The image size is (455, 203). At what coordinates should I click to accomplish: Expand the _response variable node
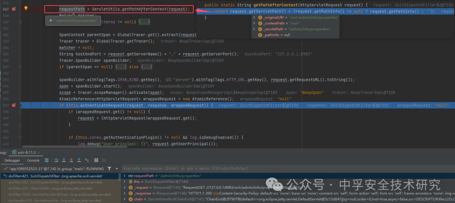(x=125, y=193)
